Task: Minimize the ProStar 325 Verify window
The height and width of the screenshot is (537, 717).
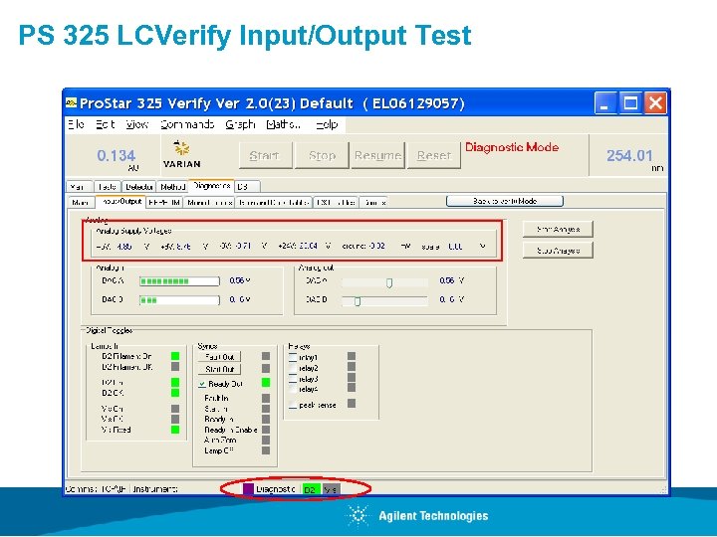Action: pyautogui.click(x=605, y=103)
